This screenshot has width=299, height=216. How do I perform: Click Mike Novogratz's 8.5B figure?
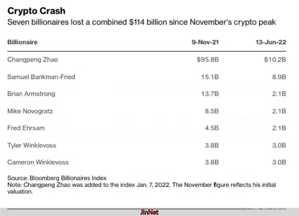point(212,111)
